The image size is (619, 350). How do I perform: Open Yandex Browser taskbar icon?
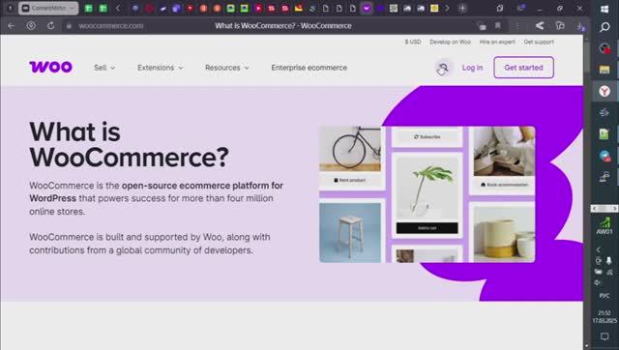(x=604, y=91)
